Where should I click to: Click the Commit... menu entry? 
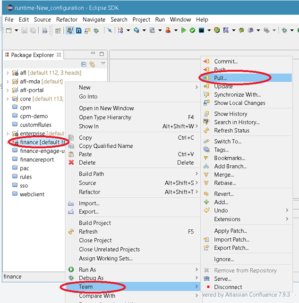click(226, 61)
